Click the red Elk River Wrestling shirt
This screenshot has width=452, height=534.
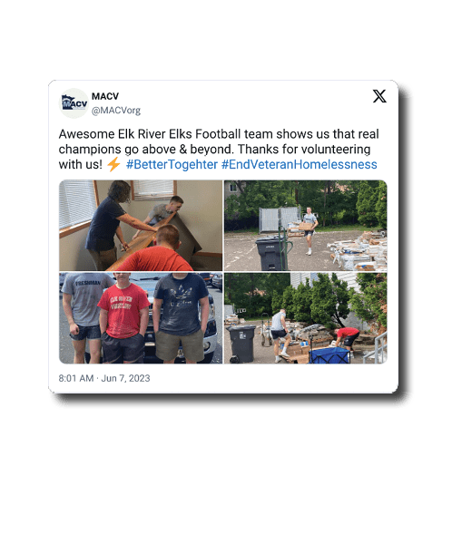(x=123, y=311)
